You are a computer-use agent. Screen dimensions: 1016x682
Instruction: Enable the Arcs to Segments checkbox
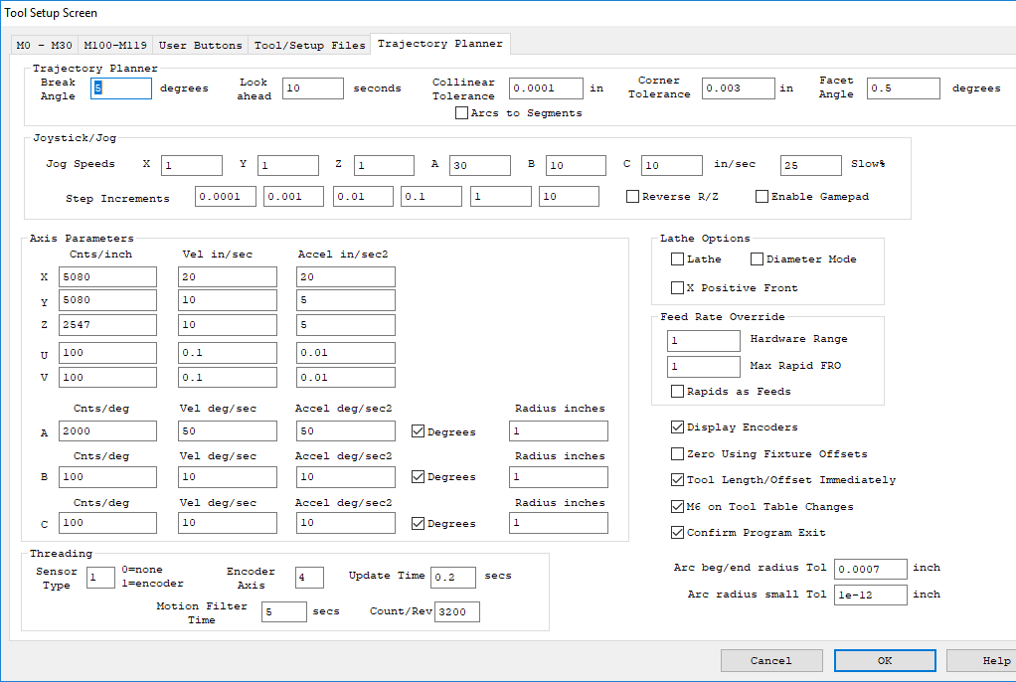coord(461,113)
